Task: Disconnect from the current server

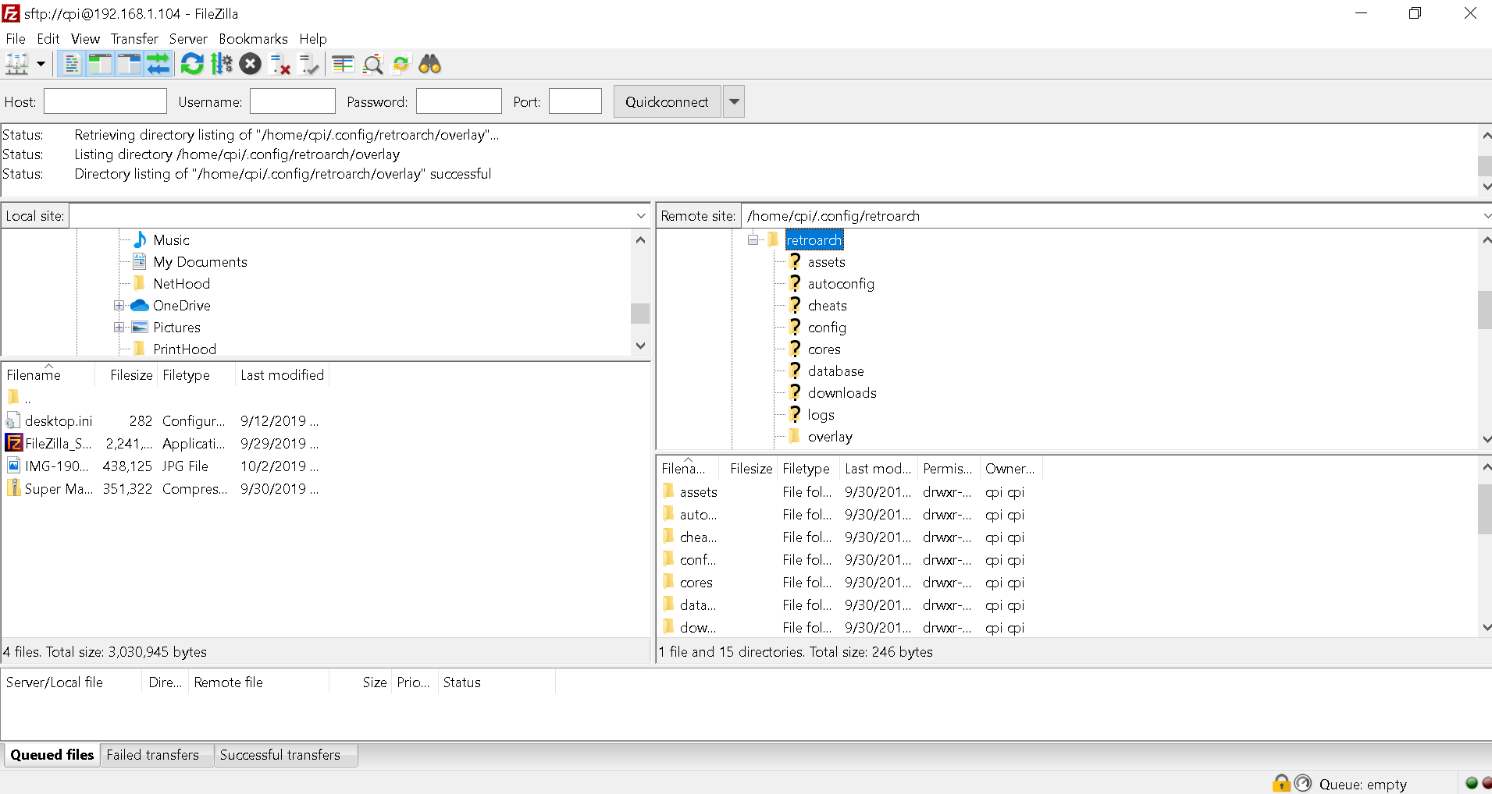Action: click(280, 64)
